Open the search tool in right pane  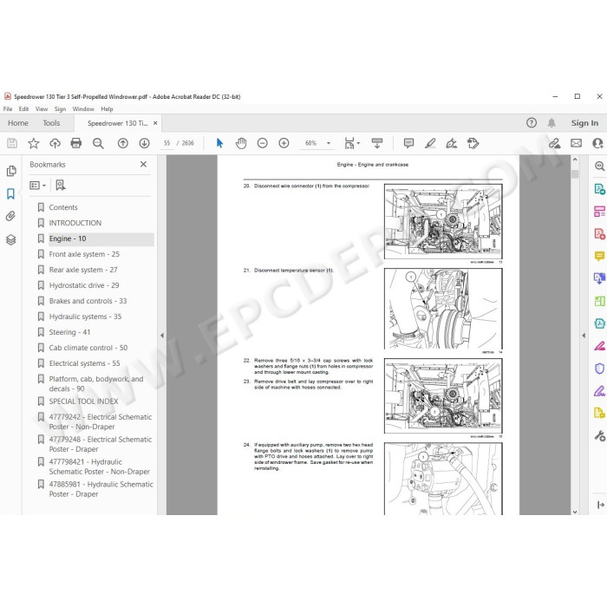click(x=599, y=166)
